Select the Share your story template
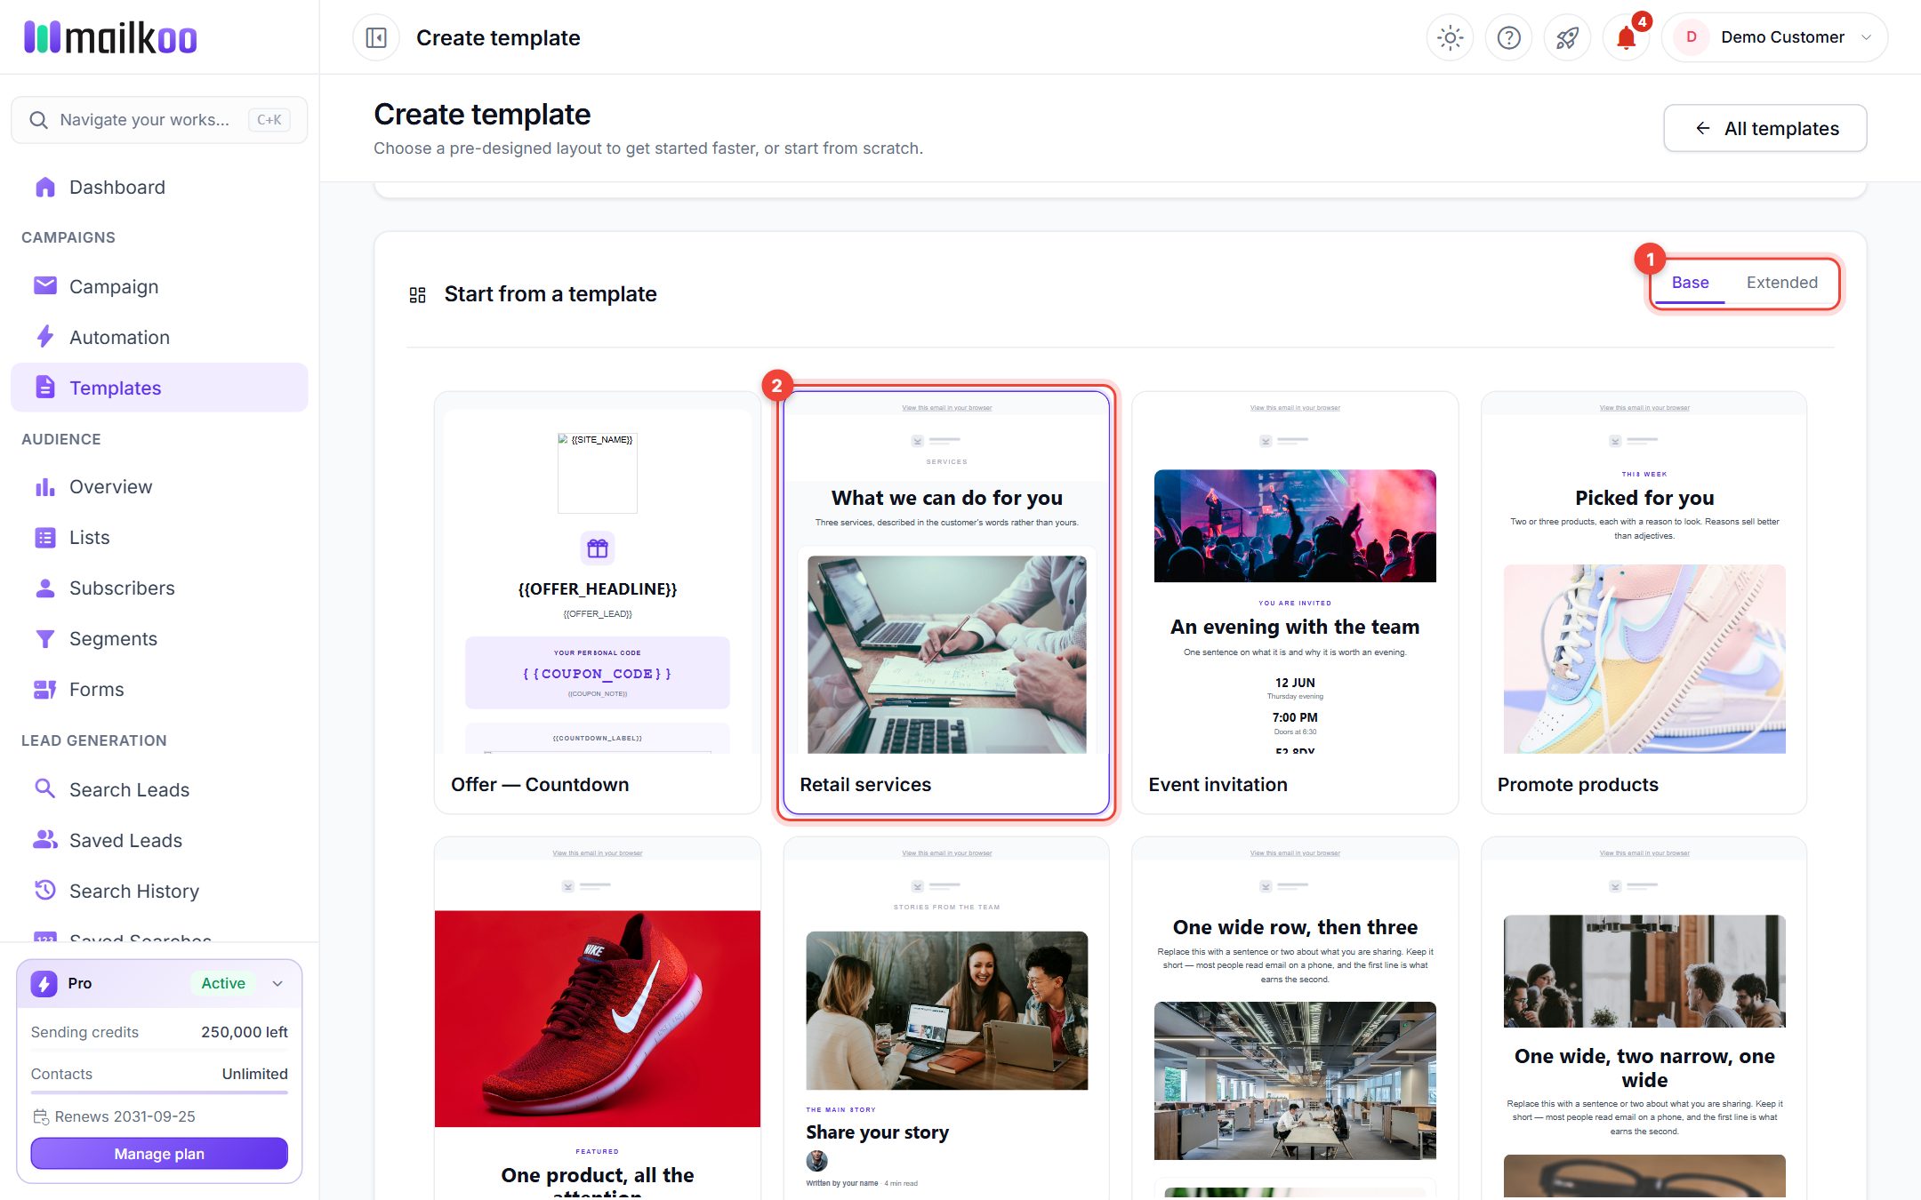The image size is (1921, 1200). tap(946, 1018)
